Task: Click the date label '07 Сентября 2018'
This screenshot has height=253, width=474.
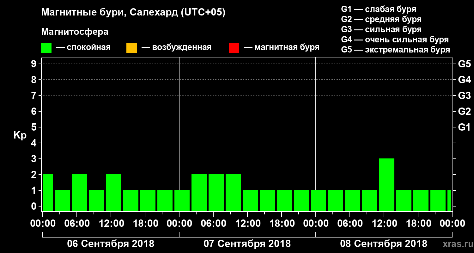Action: pos(247,244)
